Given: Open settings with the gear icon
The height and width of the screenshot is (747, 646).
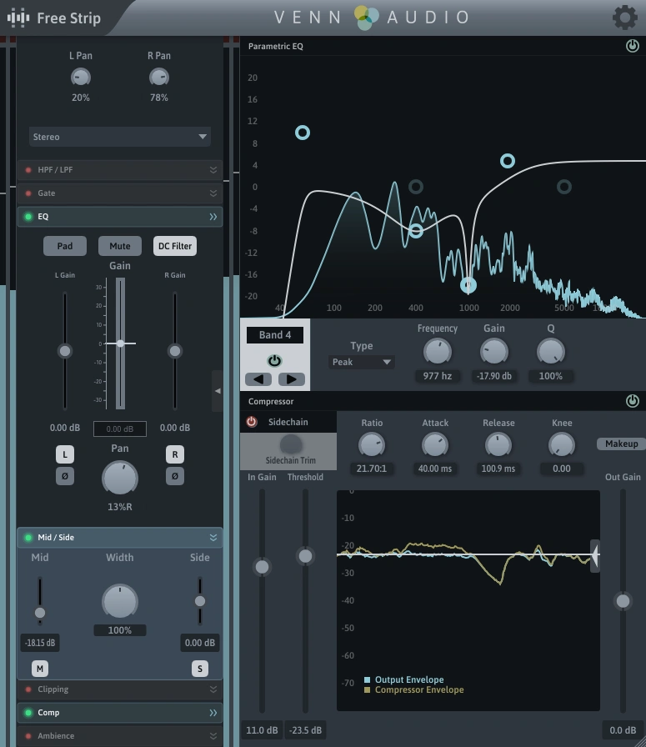Looking at the screenshot, I should click(625, 18).
